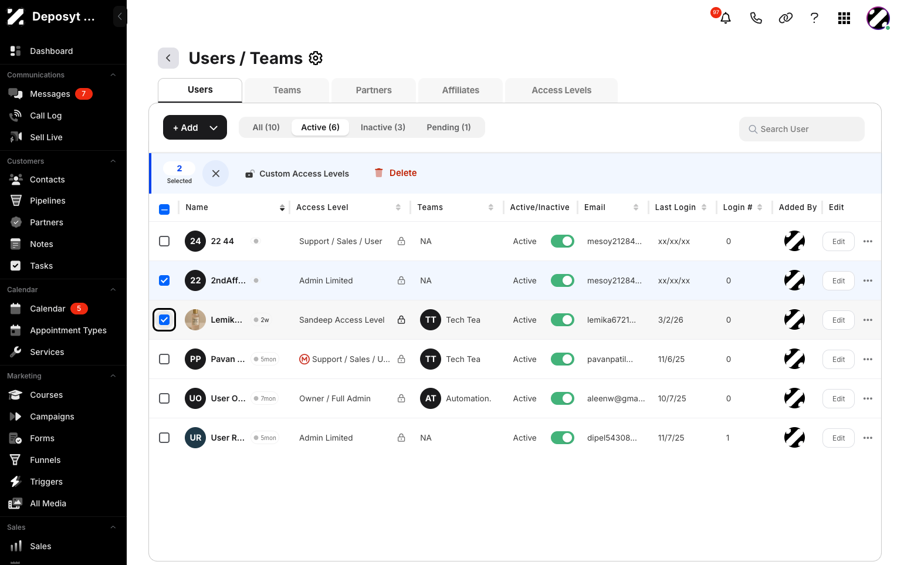The height and width of the screenshot is (565, 904).
Task: Go back with the arrow beside Users / Teams
Action: pyautogui.click(x=168, y=58)
